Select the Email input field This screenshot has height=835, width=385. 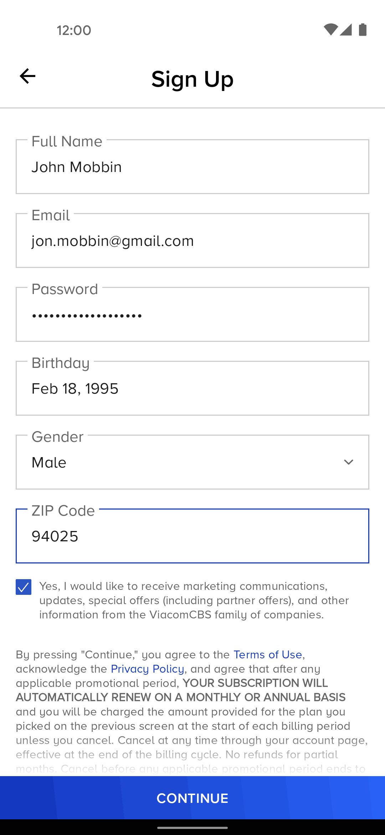[192, 241]
